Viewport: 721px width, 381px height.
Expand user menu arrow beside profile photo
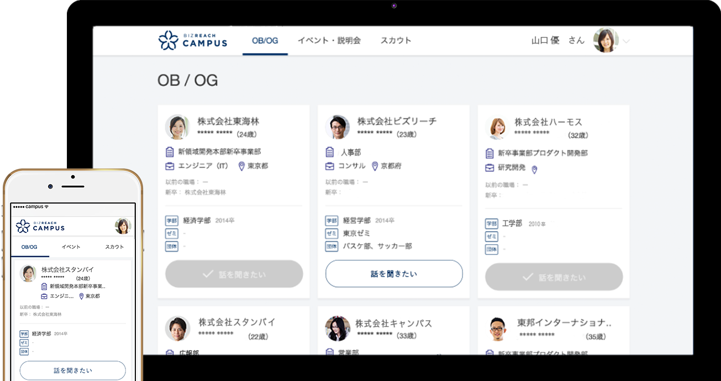(627, 41)
